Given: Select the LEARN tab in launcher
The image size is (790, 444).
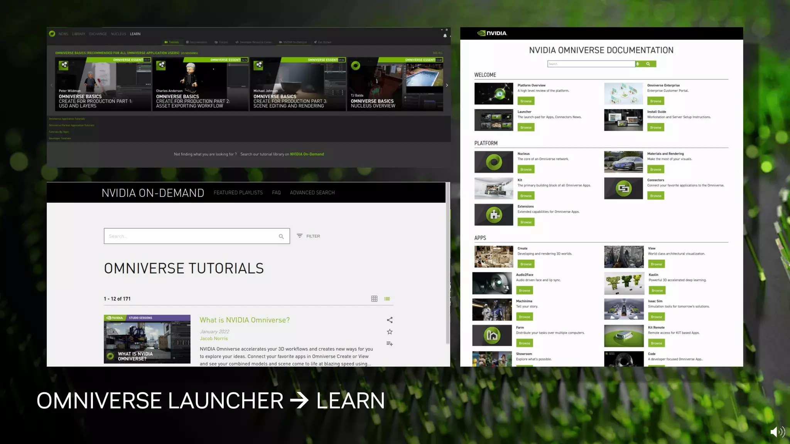Looking at the screenshot, I should [x=135, y=34].
